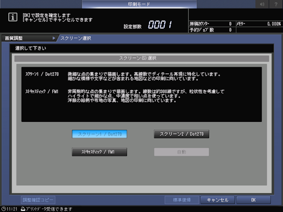Click the 予約ジョブ数 value
Screen dimensions: 283x212
(x=230, y=30)
